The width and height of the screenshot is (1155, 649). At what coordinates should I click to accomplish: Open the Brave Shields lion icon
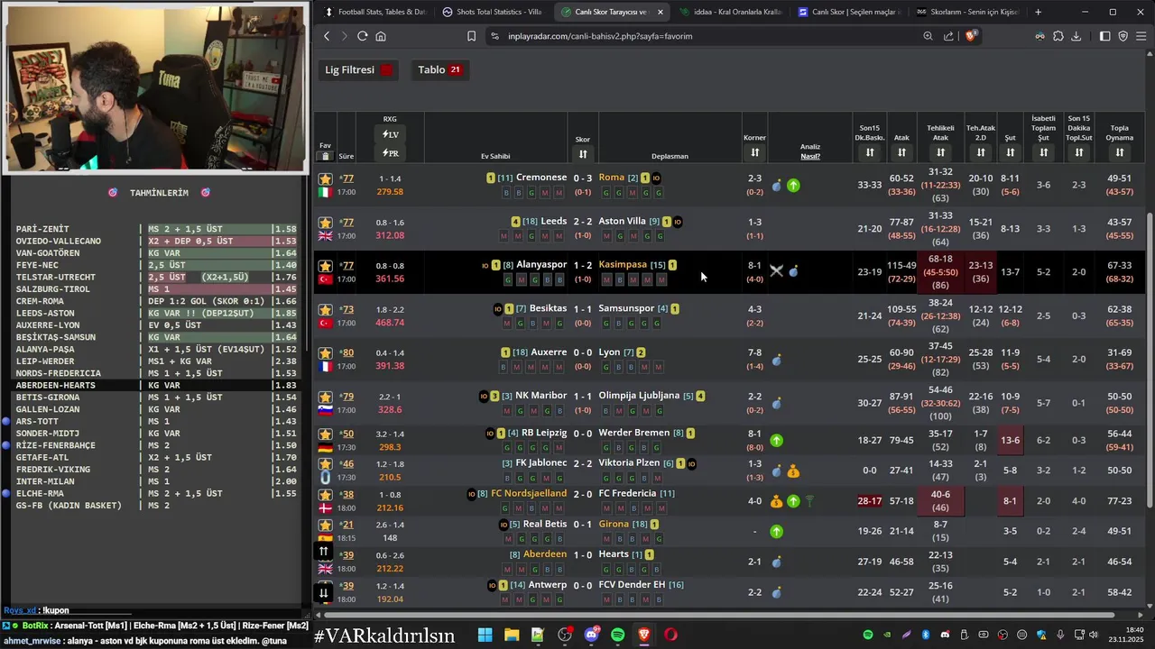click(971, 36)
